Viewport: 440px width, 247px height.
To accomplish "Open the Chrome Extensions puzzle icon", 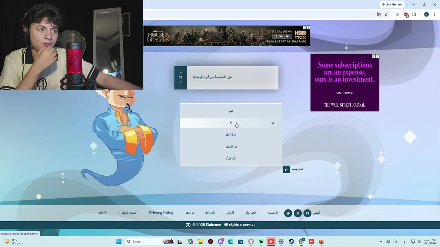I will click(414, 14).
